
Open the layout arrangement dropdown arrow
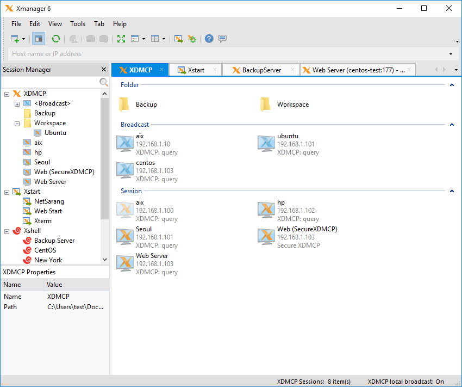[164, 39]
